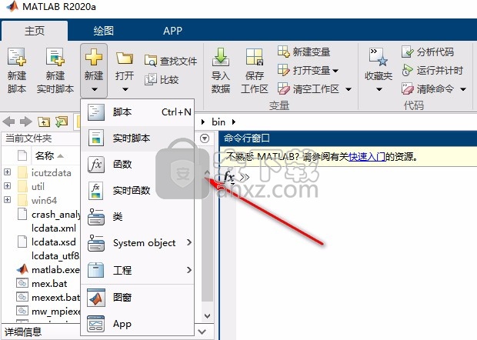Click the fx function browser icon
This screenshot has height=340, width=477.
(x=228, y=177)
